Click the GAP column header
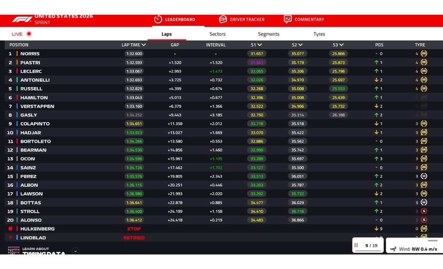The height and width of the screenshot is (269, 443). tap(175, 45)
